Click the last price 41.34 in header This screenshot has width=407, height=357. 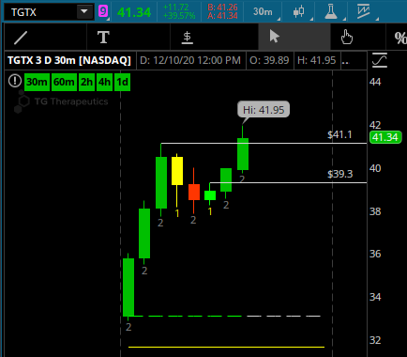(x=134, y=12)
